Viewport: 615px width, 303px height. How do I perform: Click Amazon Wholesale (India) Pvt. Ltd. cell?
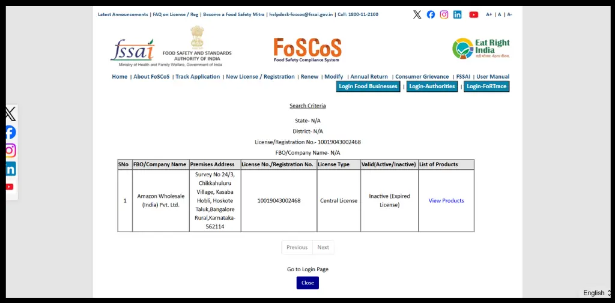pyautogui.click(x=161, y=200)
